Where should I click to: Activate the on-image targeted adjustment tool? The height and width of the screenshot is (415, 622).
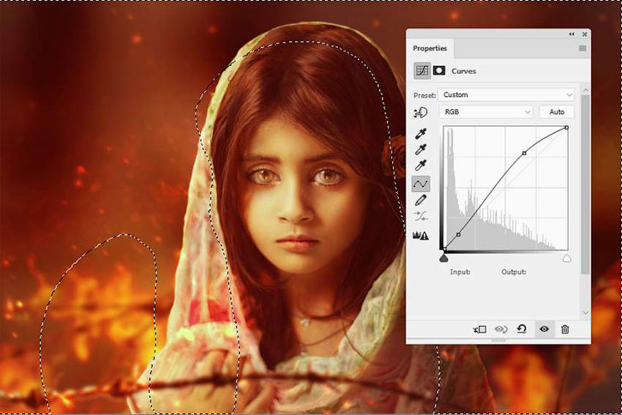coord(420,113)
